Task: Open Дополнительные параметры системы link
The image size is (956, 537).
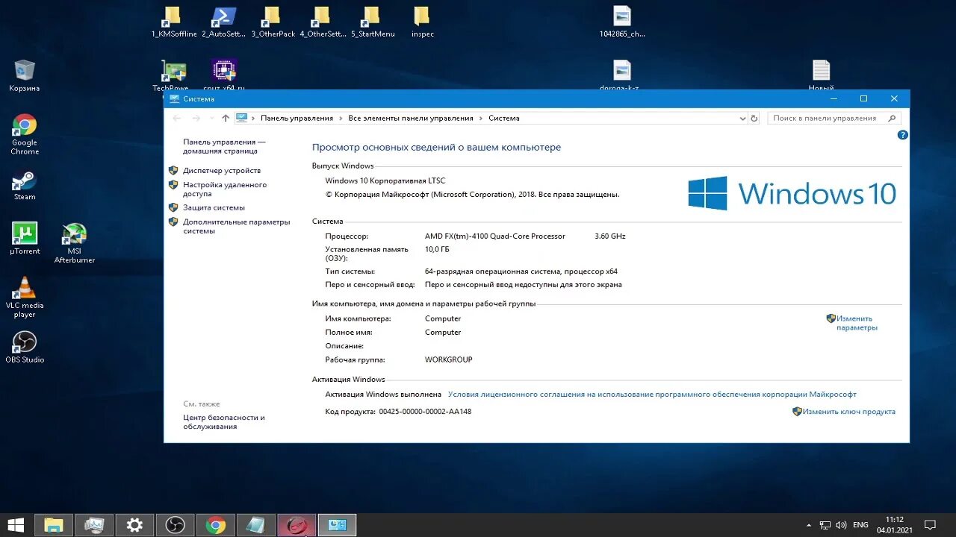Action: pyautogui.click(x=236, y=226)
